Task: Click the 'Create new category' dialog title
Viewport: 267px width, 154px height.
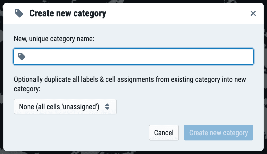Action: pos(68,13)
